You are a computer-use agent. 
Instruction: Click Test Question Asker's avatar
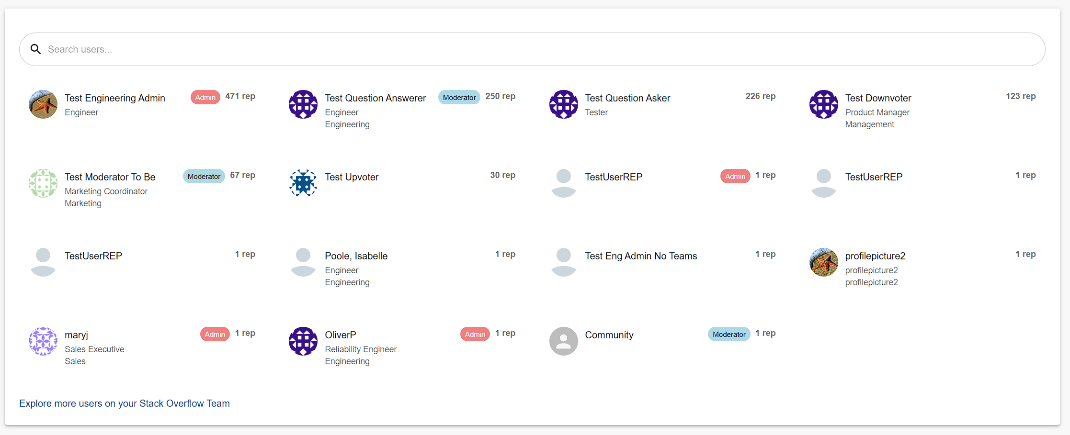pos(564,104)
